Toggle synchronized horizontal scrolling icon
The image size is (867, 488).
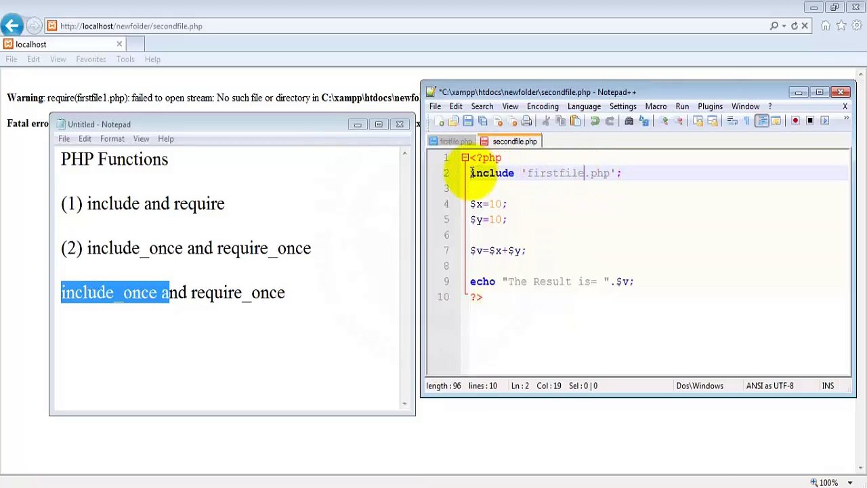pos(713,121)
